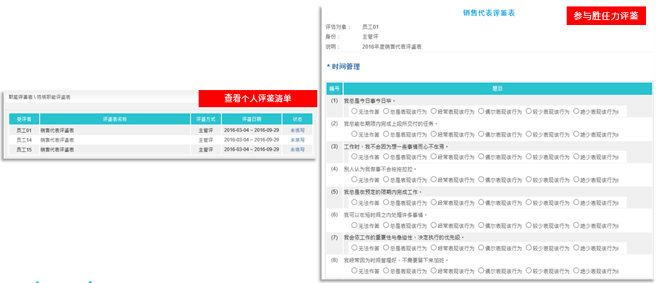This screenshot has height=283, width=656.
Task: Pick 经常表现该行为 for question (8)
Action: [434, 270]
